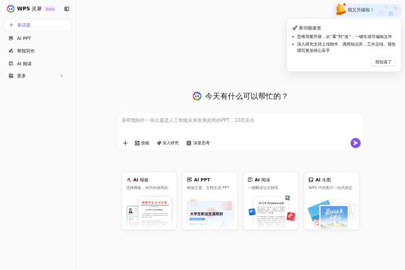Viewport: 405px width, 270px height.
Task: Click the 思维导图升级 bullet text
Action: coord(344,37)
